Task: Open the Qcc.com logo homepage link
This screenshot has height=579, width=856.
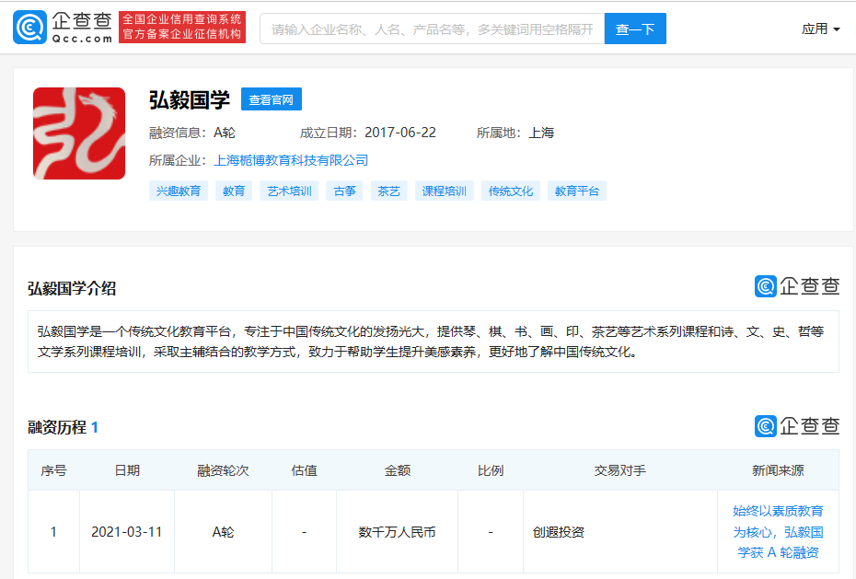Action: coord(63,28)
